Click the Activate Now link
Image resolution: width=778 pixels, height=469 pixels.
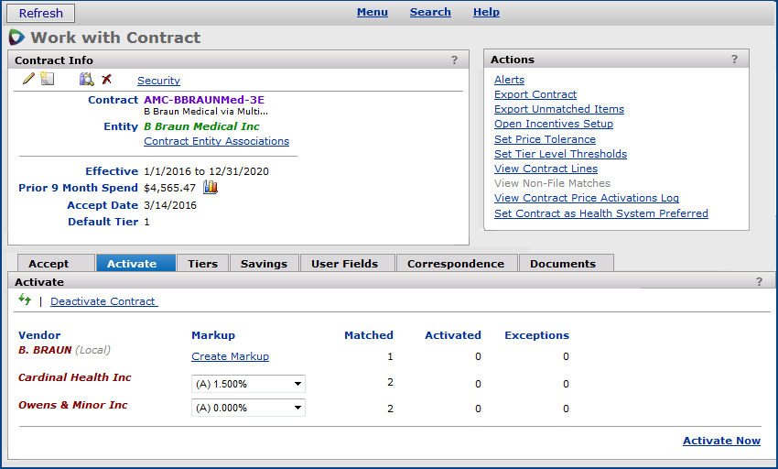point(721,441)
